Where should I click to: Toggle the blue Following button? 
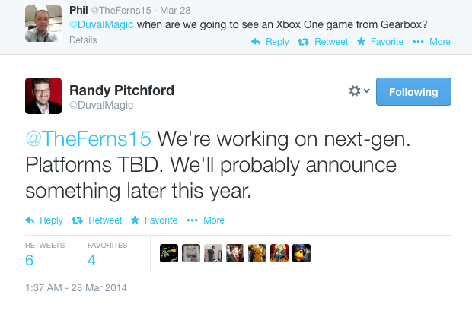pos(413,92)
